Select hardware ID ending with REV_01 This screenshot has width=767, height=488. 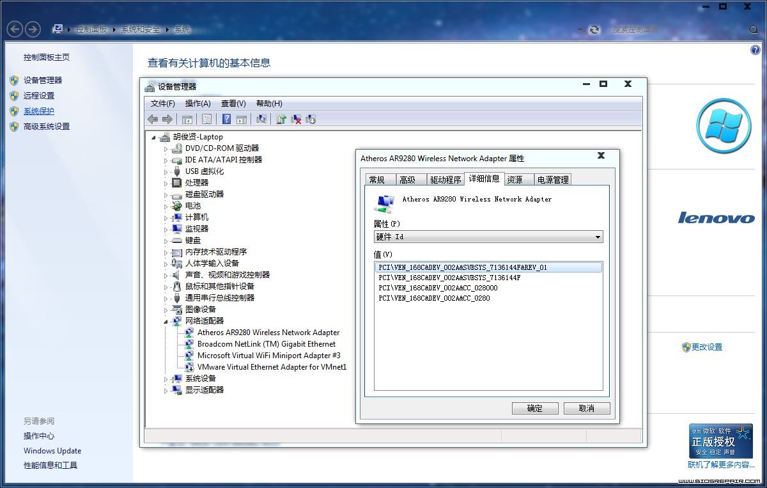pyautogui.click(x=488, y=267)
